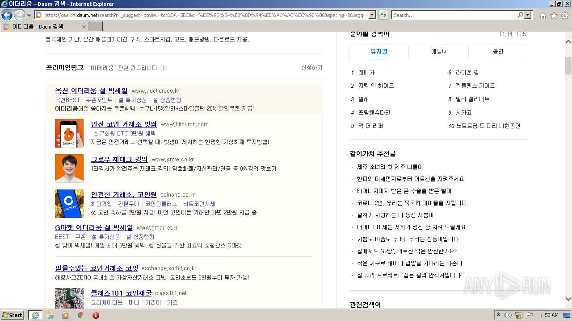572x321 pixels.
Task: Open File Explorer folder taskbar icon
Action: [x=50, y=315]
